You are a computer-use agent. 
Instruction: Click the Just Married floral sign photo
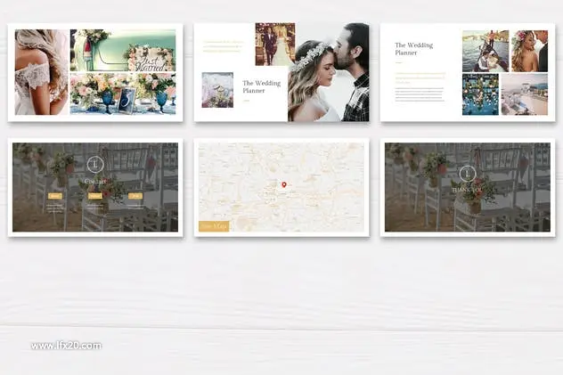[x=123, y=50]
